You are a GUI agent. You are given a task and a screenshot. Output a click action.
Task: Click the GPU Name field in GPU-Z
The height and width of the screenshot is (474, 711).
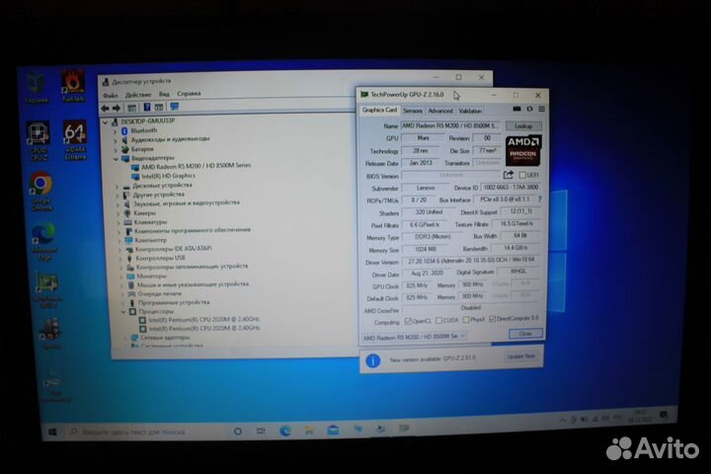(x=450, y=125)
